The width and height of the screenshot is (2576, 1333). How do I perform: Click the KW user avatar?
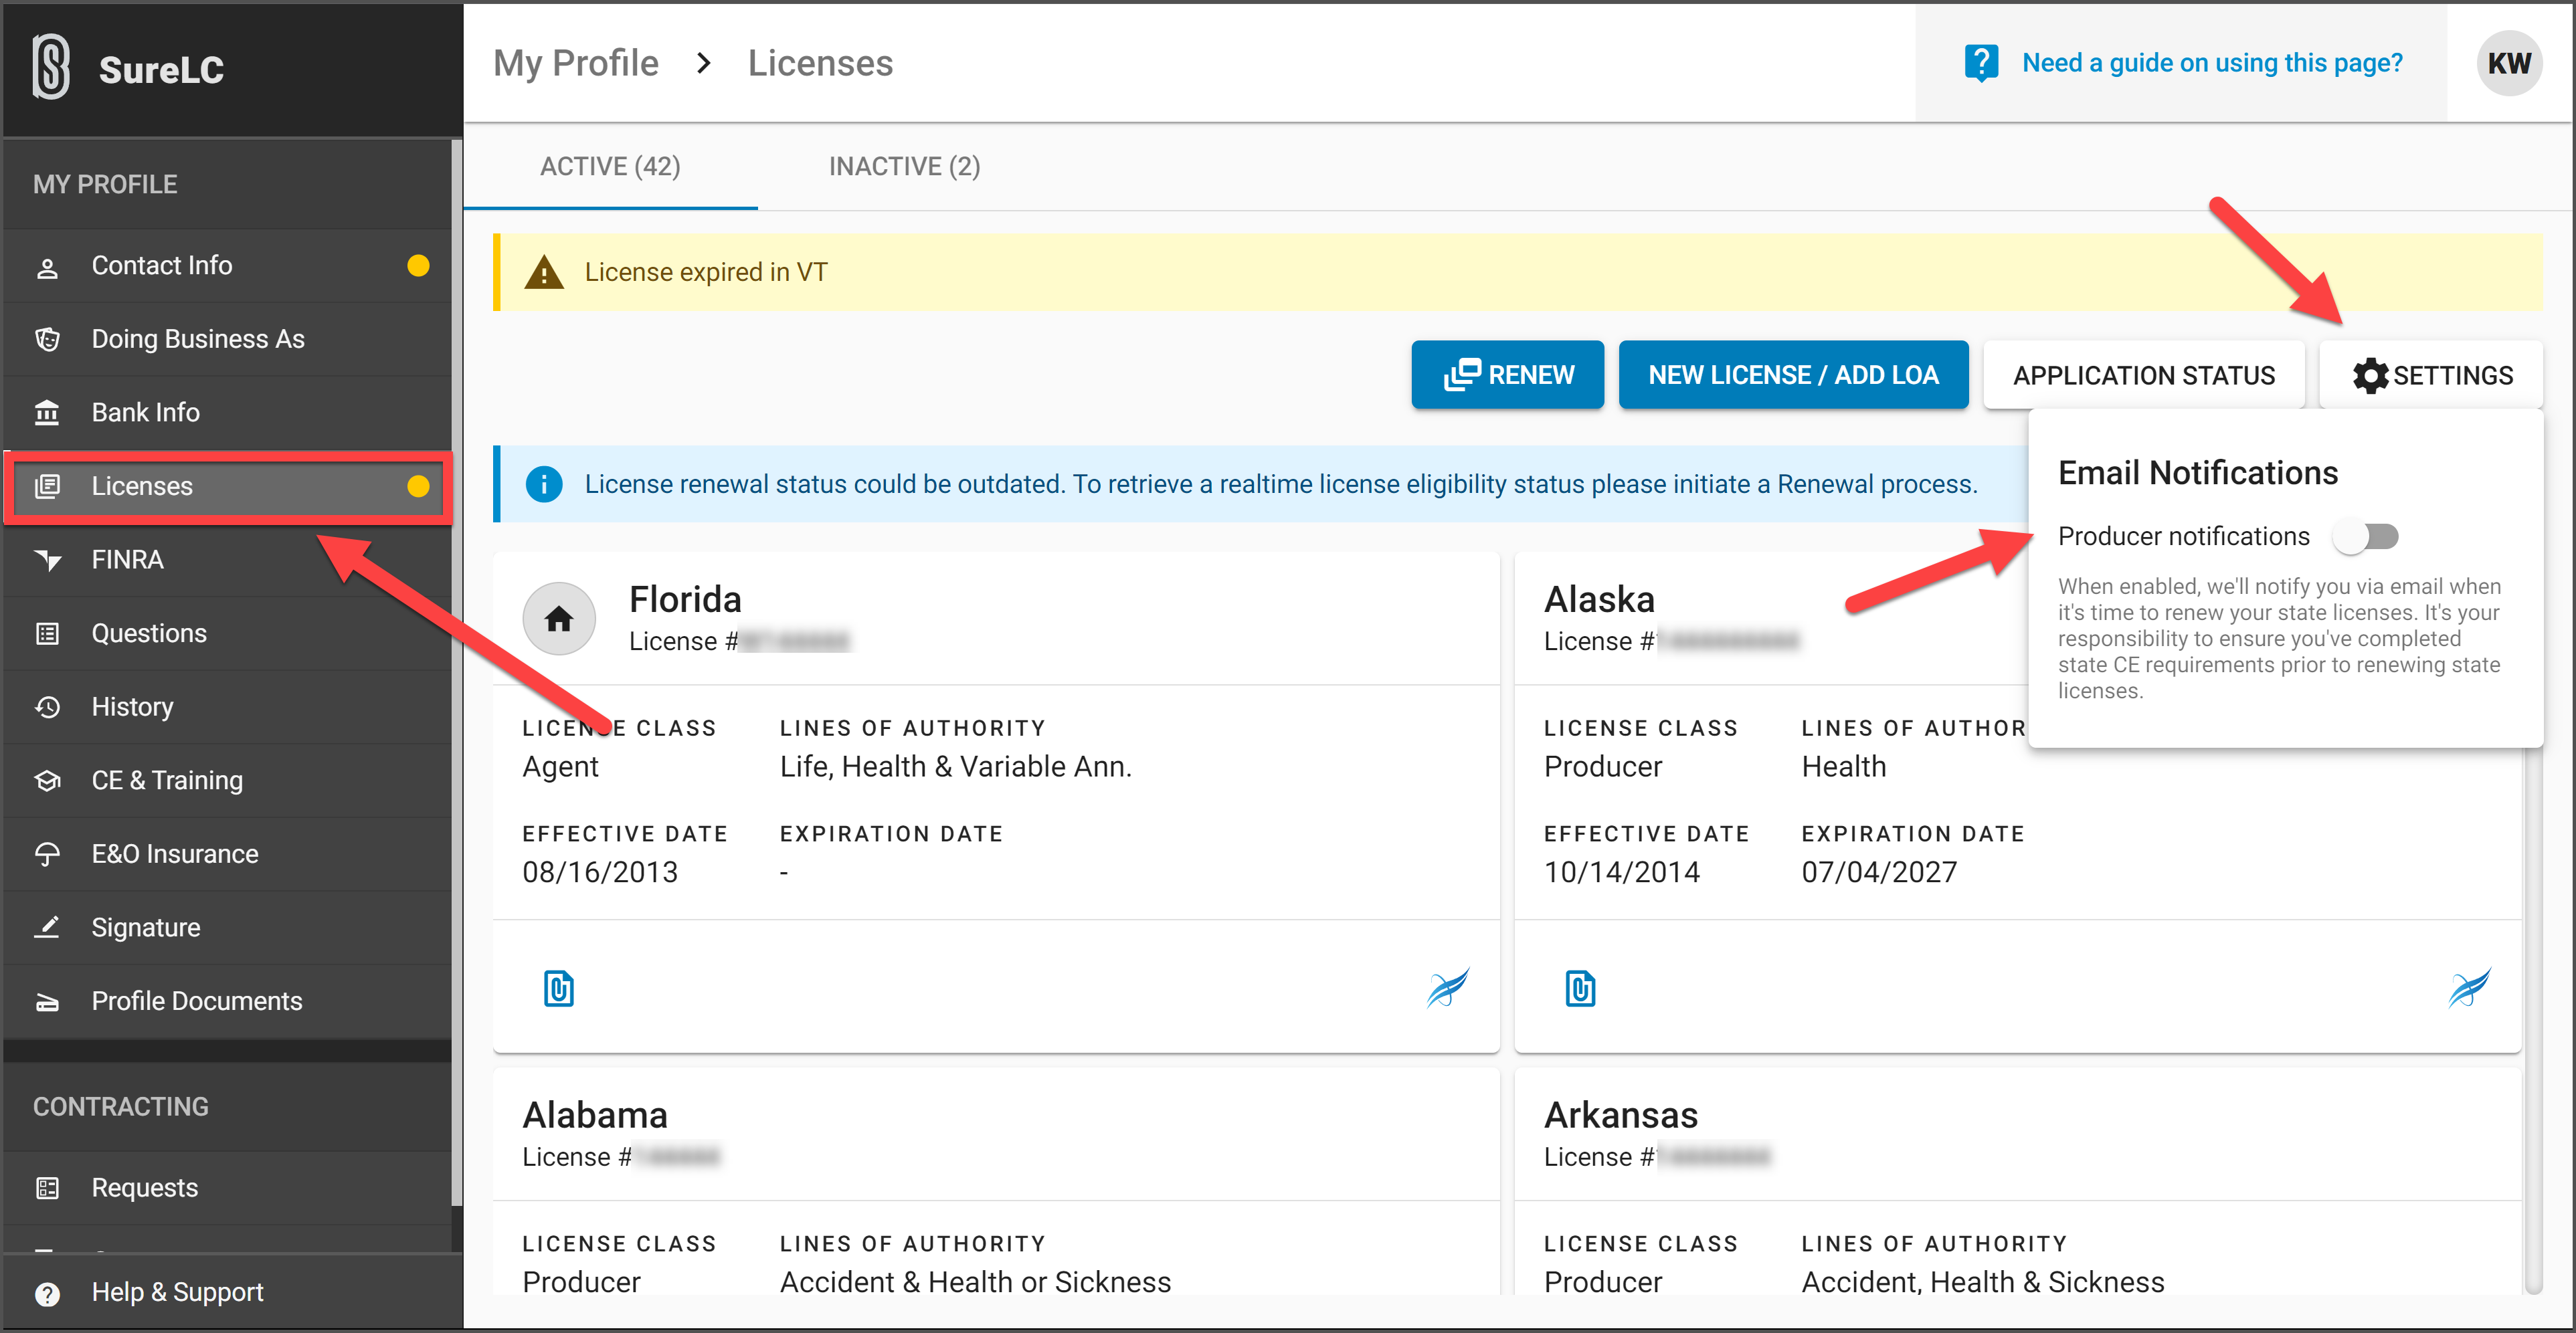click(x=2509, y=63)
